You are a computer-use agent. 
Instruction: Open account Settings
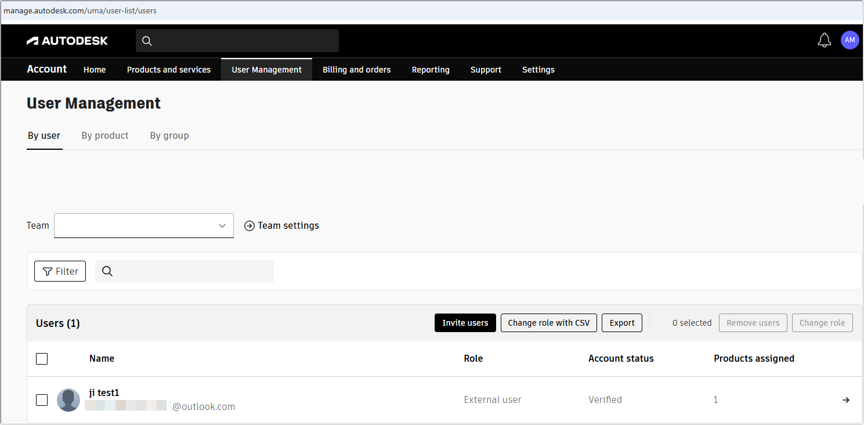538,70
